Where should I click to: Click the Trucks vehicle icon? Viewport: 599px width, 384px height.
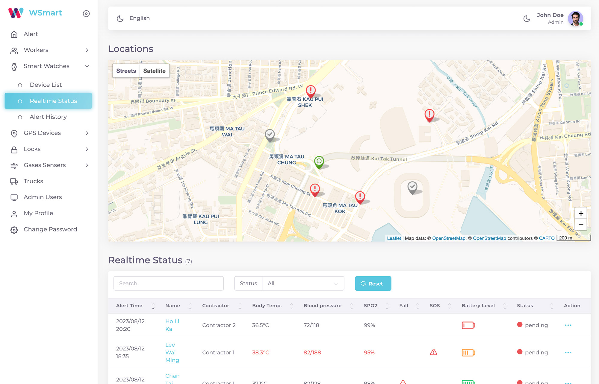coord(14,182)
